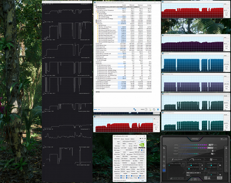The height and width of the screenshot is (183, 231).
Task: Toggle the GPU-Z CUDA checkbox
Action: (x=127, y=176)
